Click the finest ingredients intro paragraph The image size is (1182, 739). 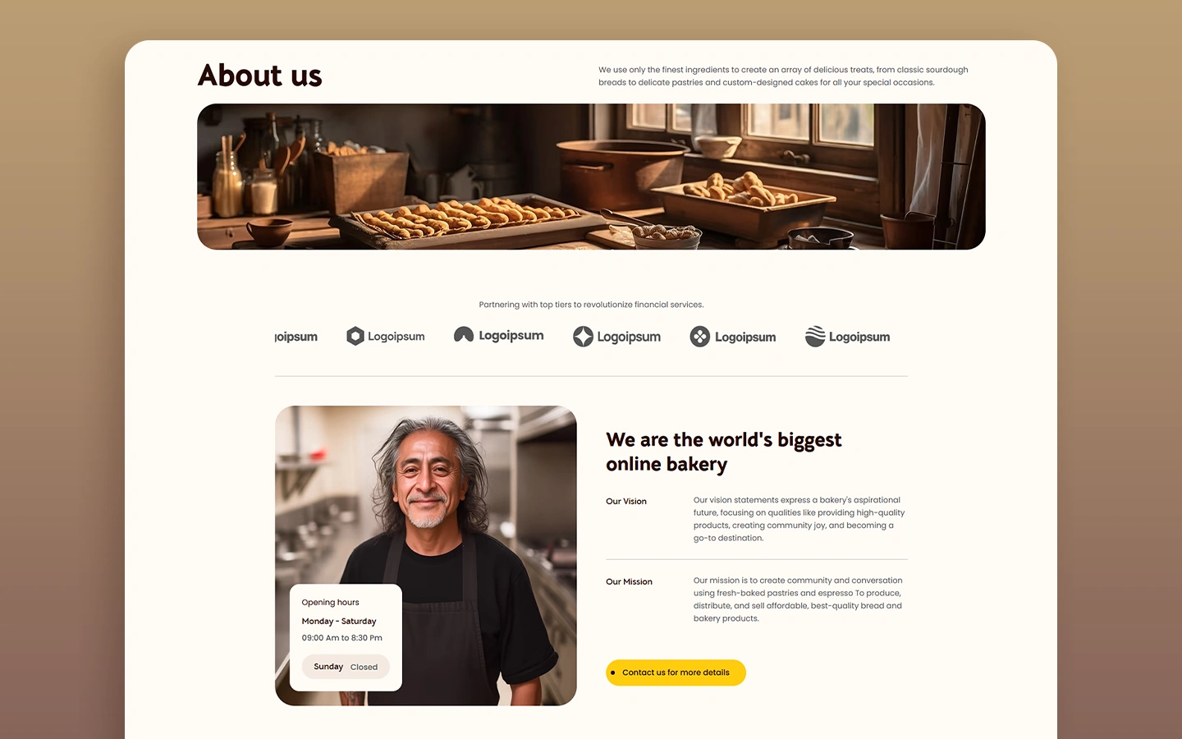tap(783, 76)
